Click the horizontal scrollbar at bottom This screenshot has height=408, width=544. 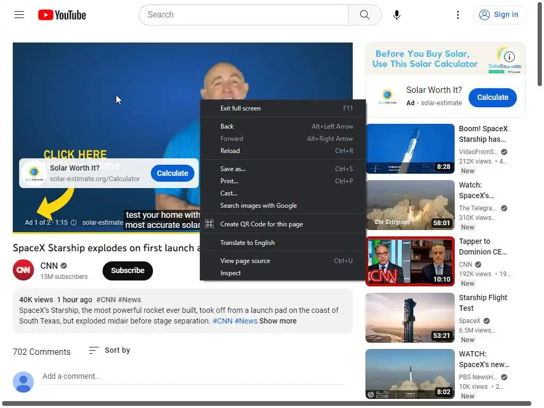tap(267, 404)
